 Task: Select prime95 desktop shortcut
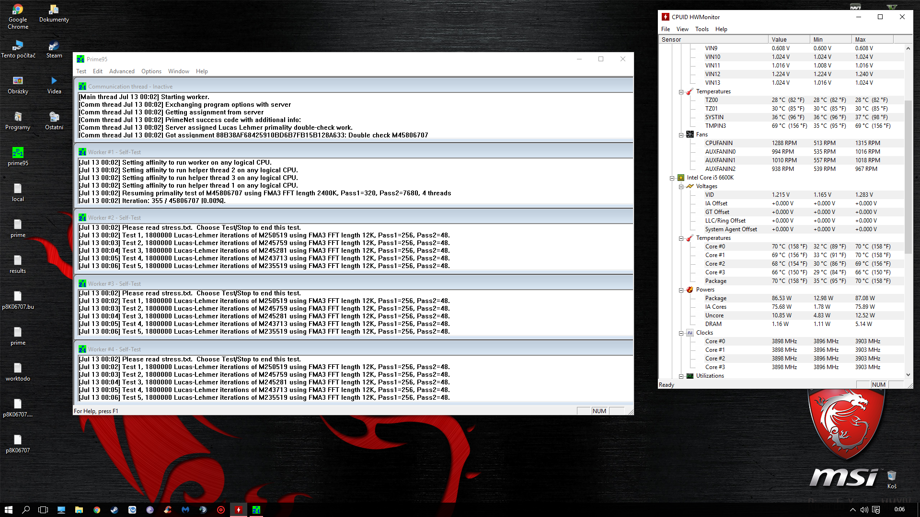click(x=18, y=157)
